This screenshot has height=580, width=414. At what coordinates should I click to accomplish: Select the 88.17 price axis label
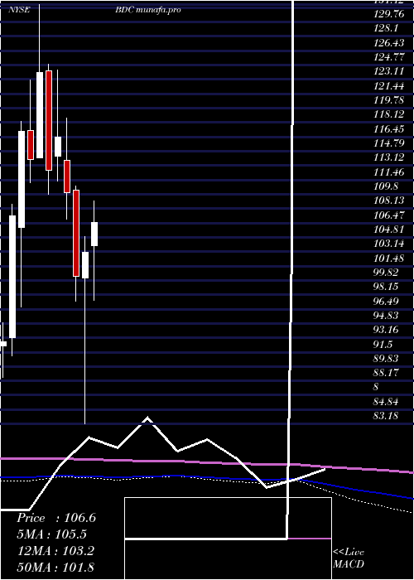(x=386, y=373)
